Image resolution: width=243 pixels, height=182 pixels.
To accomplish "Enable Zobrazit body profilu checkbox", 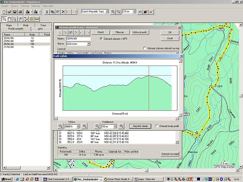I will 157,126.
